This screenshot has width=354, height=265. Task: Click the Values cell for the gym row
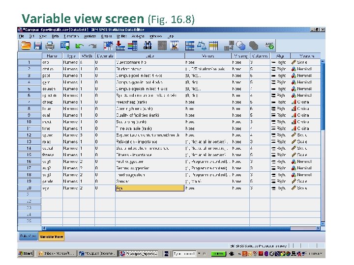coord(208,82)
